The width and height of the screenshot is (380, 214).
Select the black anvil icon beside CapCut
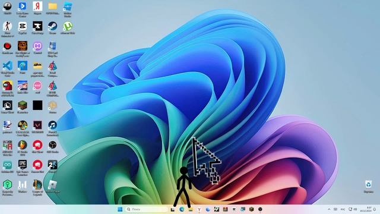coord(37,26)
